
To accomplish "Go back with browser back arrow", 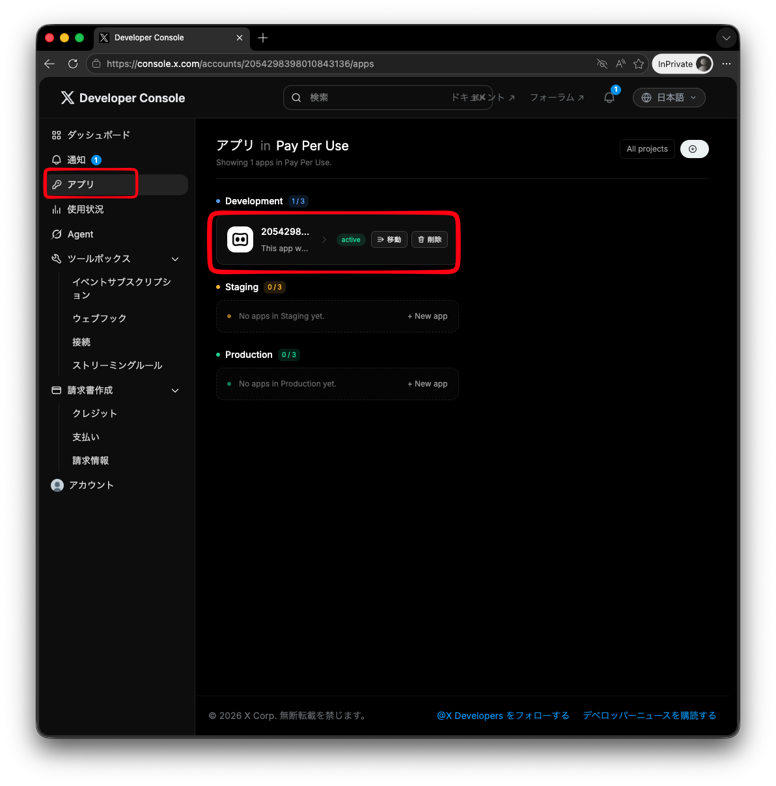I will pos(49,64).
